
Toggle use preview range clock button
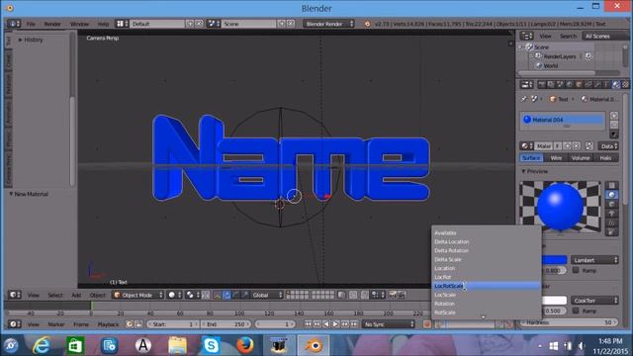130,324
